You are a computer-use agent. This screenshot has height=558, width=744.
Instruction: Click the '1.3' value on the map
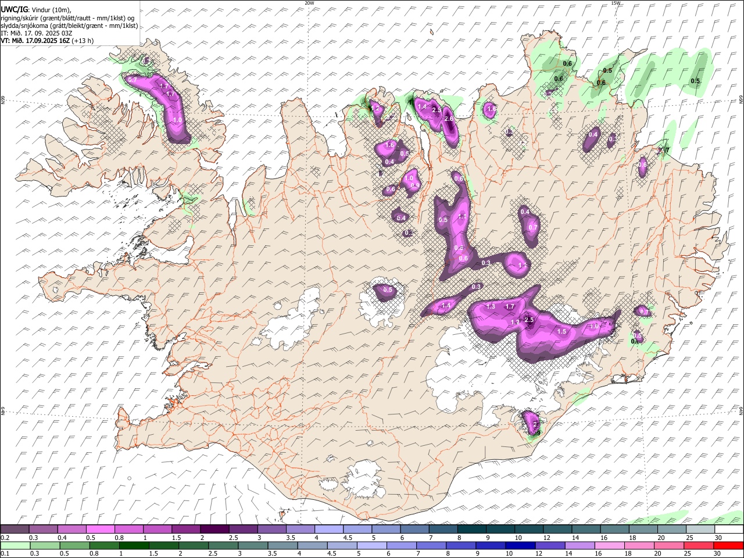coord(490,306)
